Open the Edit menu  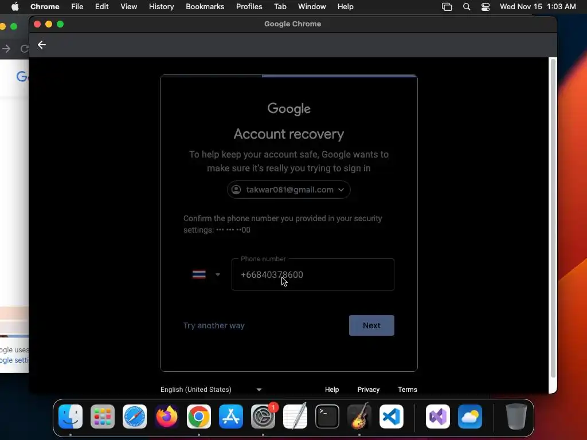[x=101, y=6]
